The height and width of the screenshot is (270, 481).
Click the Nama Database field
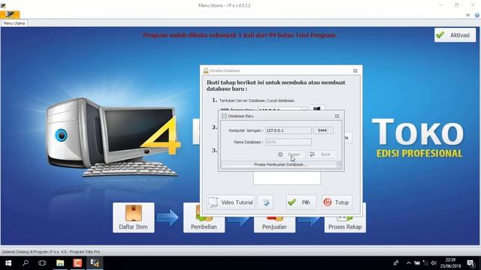(288, 142)
